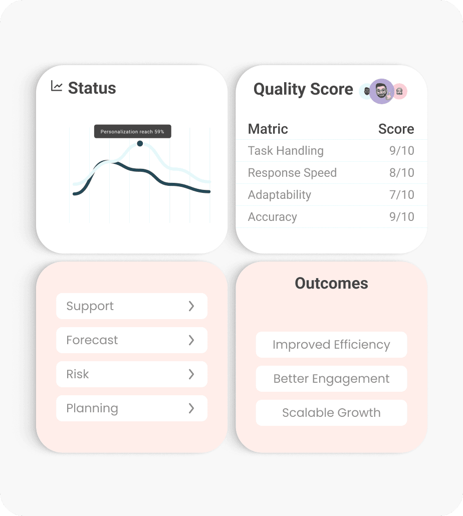Click the line chart icon beside Status

[x=57, y=88]
